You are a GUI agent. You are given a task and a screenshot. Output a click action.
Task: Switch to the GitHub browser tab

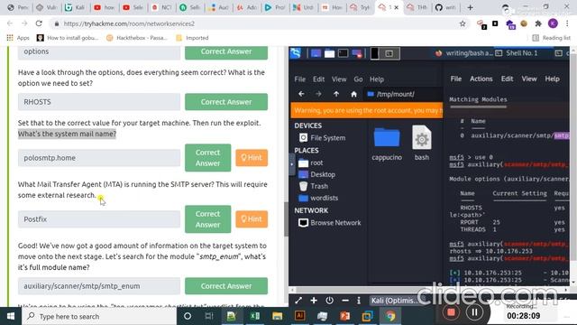(444, 7)
